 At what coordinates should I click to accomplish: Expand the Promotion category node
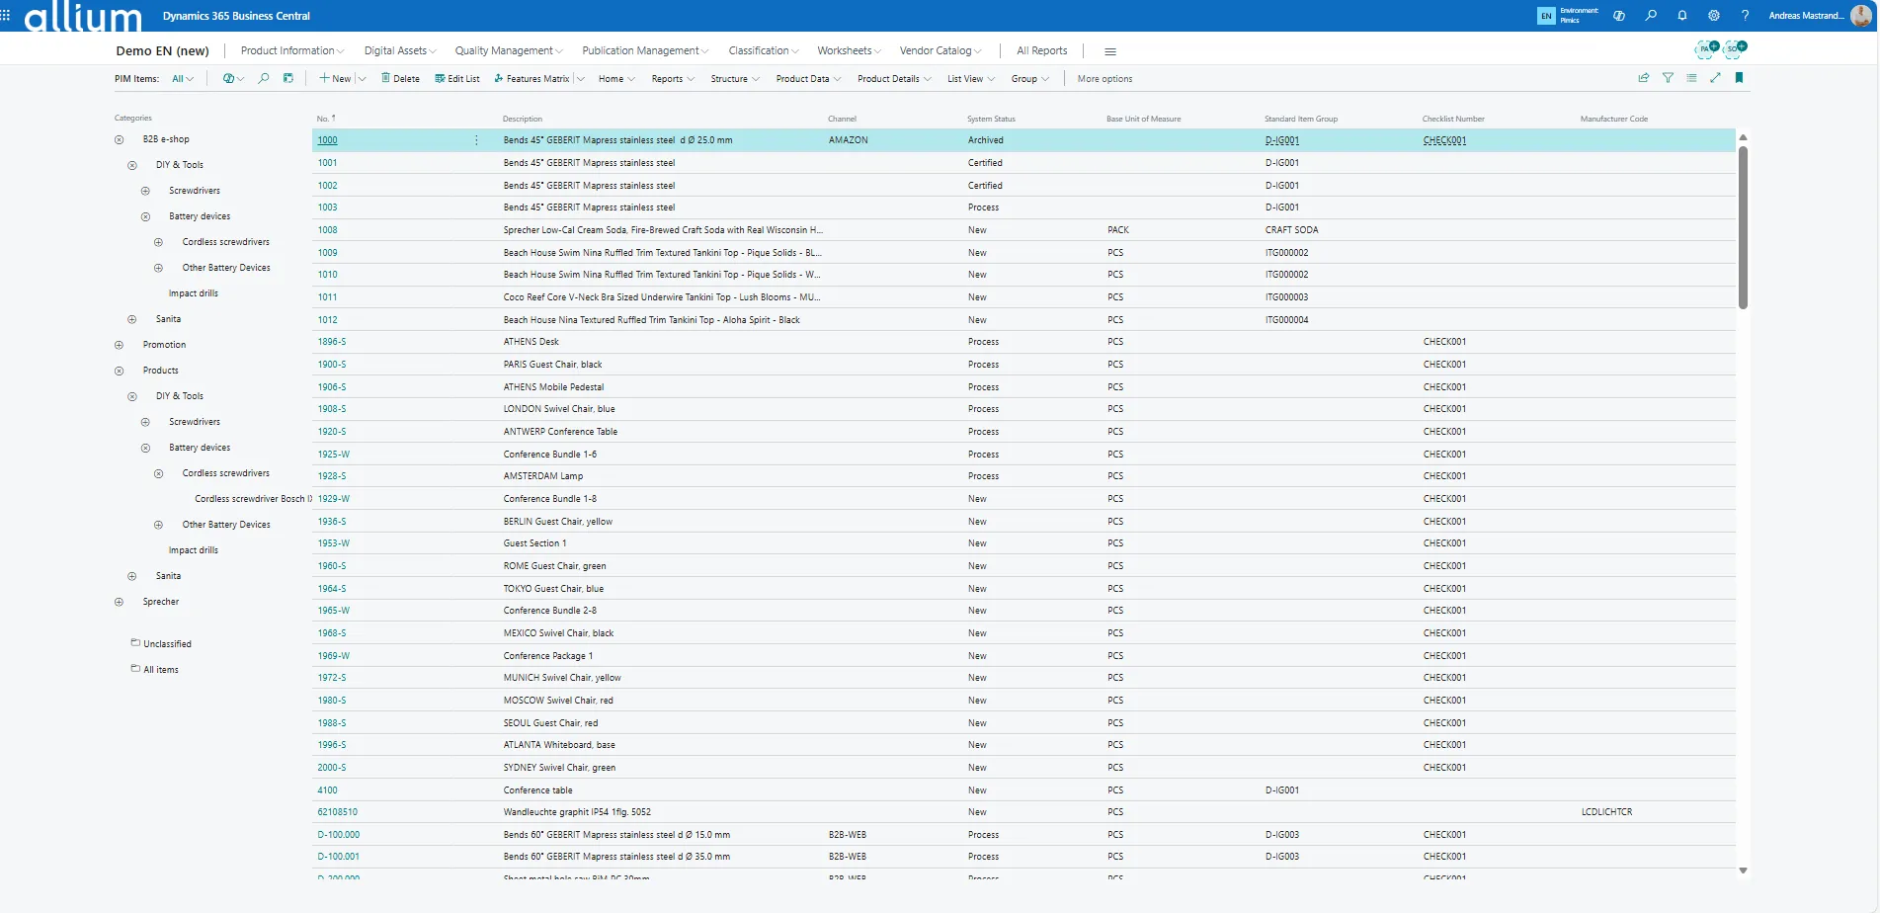point(120,345)
